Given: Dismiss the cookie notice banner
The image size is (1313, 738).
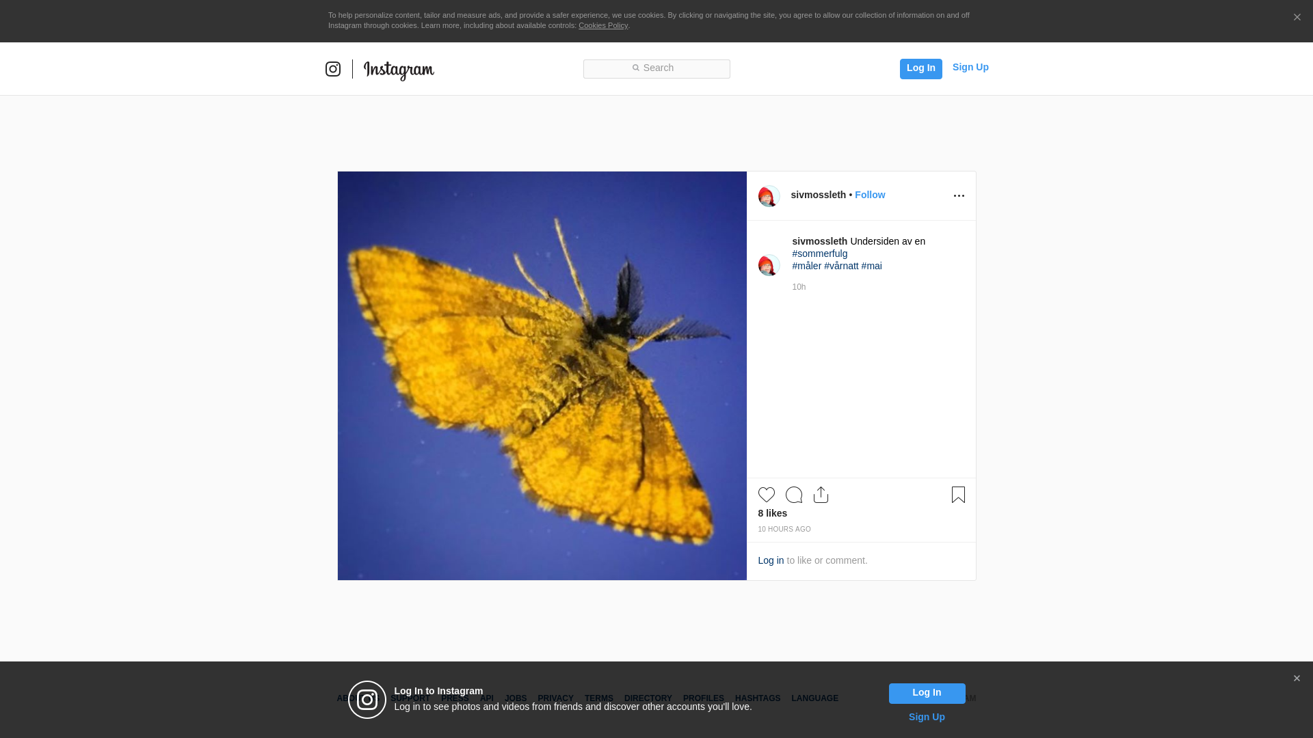Looking at the screenshot, I should click(1297, 18).
